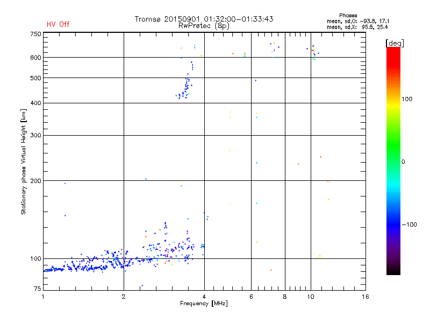Click the 200 km y-axis tick label
The height and width of the screenshot is (323, 430).
(35, 180)
